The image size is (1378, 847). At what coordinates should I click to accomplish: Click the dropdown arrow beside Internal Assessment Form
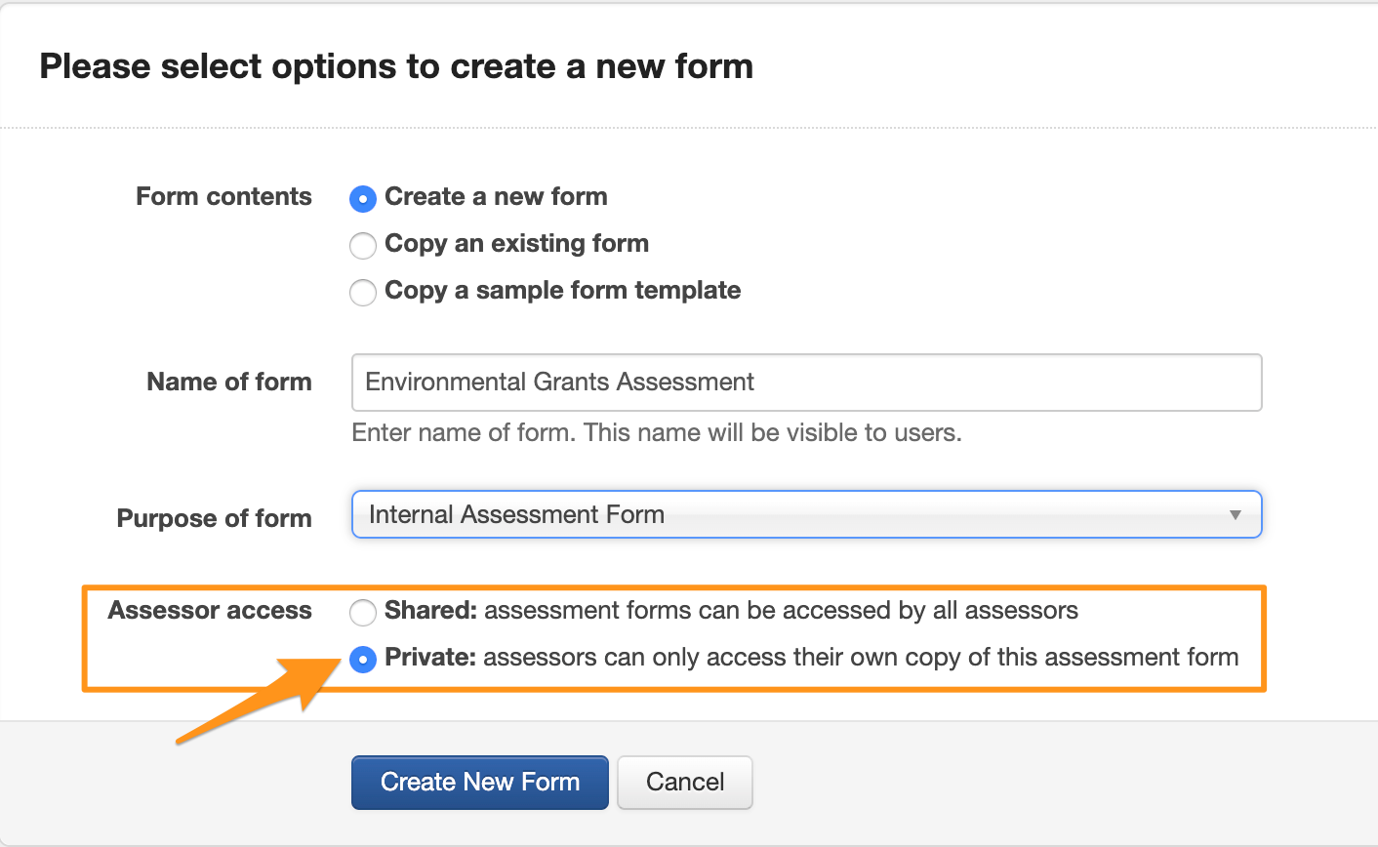(x=1235, y=515)
